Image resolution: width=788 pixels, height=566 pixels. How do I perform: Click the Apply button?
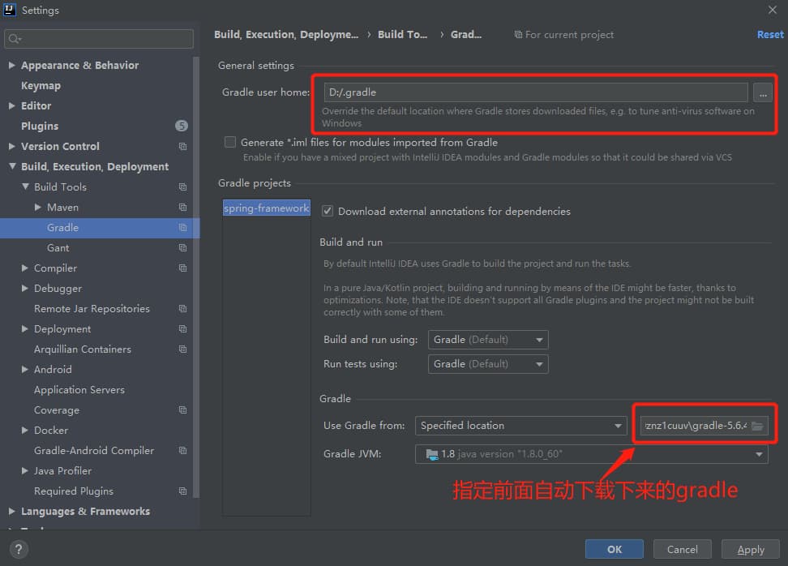[751, 550]
